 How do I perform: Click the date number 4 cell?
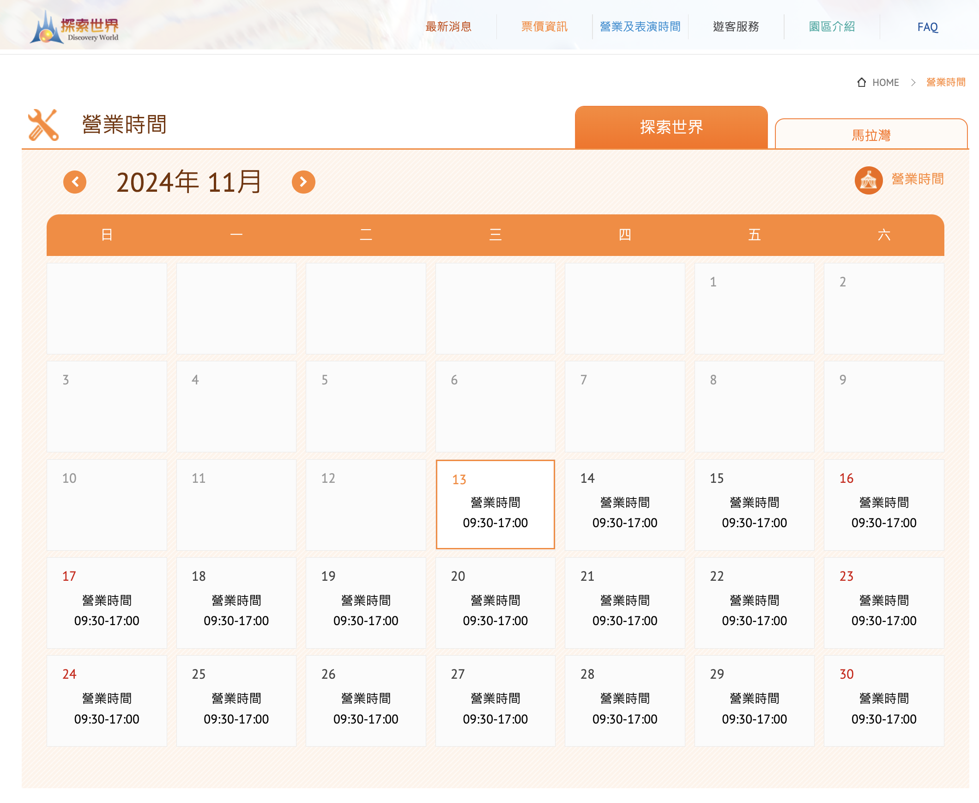pos(236,407)
